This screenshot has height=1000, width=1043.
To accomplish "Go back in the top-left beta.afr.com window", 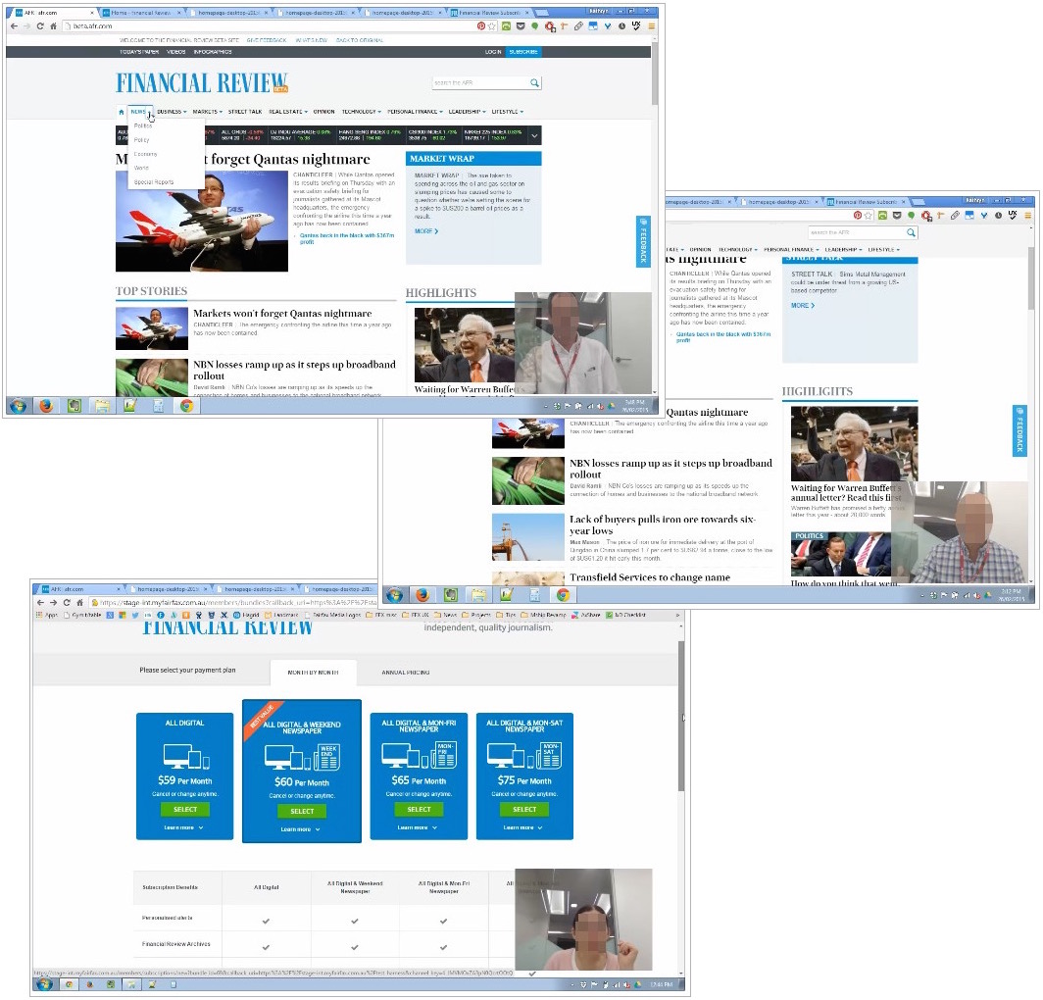I will click(x=14, y=25).
